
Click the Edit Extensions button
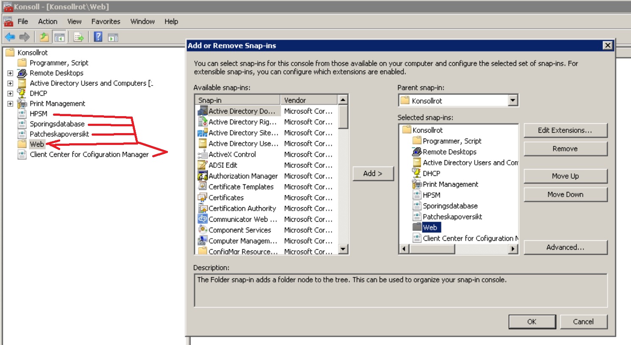pyautogui.click(x=565, y=130)
